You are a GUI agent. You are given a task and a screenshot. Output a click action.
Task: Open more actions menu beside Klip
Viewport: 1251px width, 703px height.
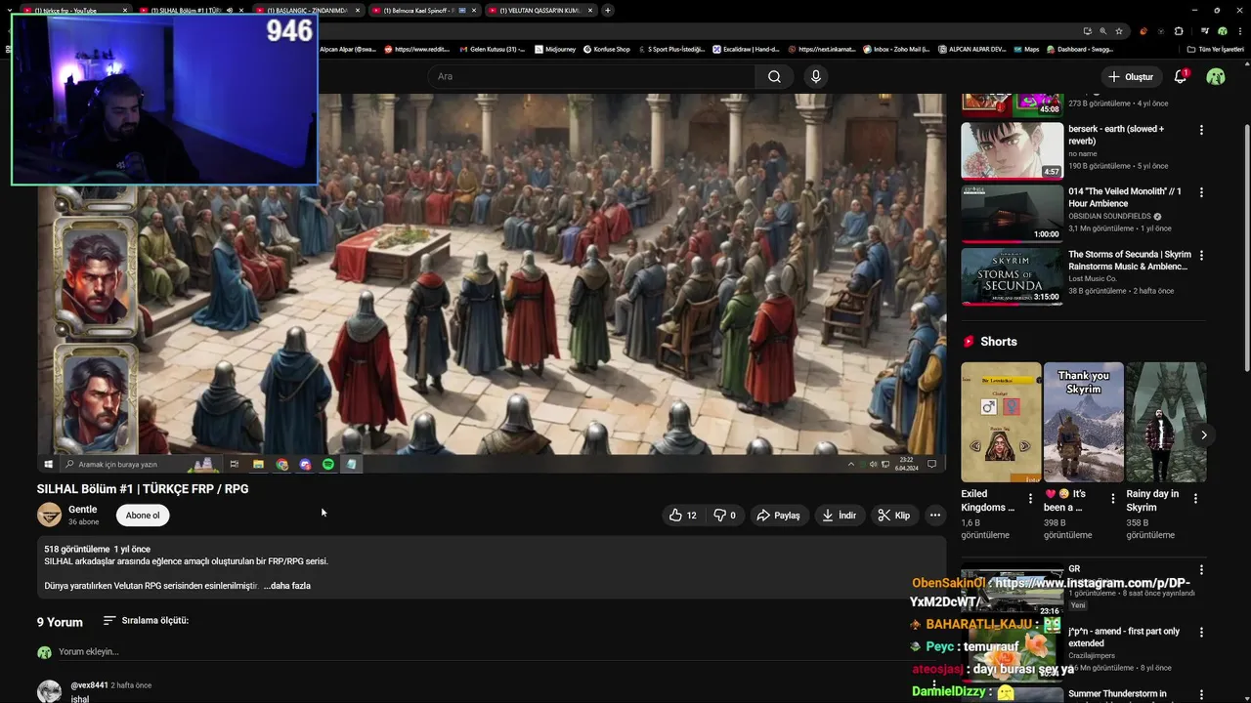pyautogui.click(x=934, y=516)
